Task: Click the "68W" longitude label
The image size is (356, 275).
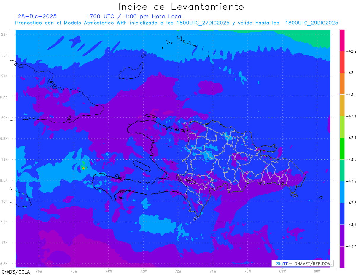Action: point(317,271)
